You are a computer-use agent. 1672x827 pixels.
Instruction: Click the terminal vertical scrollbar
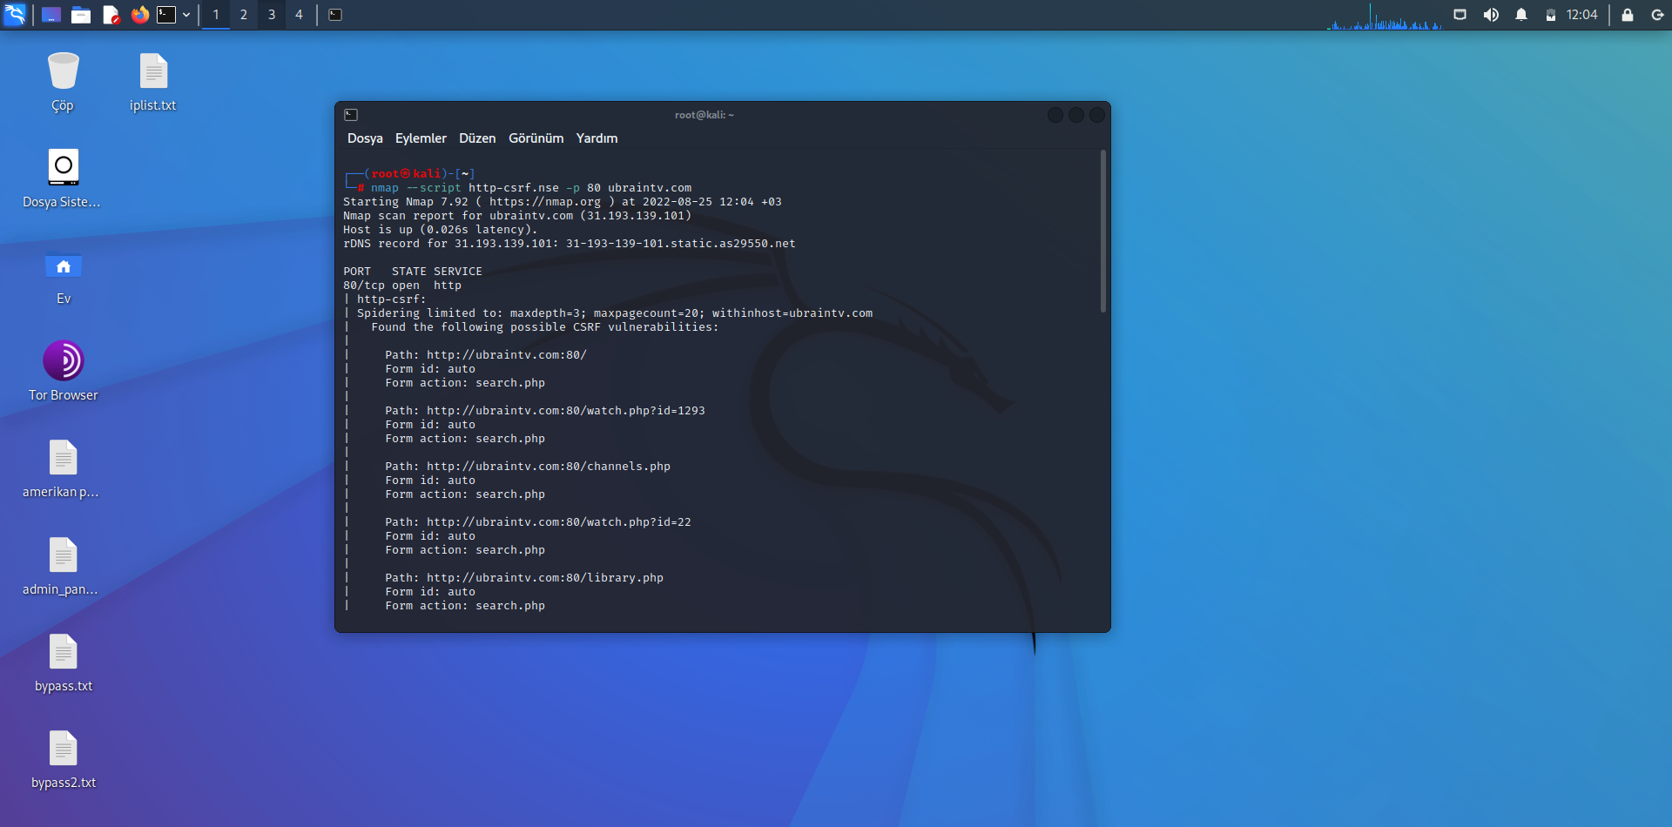(1103, 232)
